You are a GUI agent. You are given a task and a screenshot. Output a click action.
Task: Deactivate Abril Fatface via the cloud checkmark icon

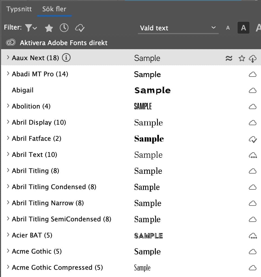point(253,139)
